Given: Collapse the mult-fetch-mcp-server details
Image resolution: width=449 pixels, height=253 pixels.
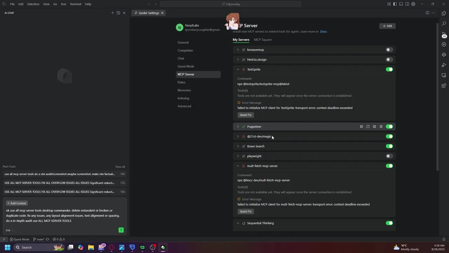Looking at the screenshot, I should (238, 166).
